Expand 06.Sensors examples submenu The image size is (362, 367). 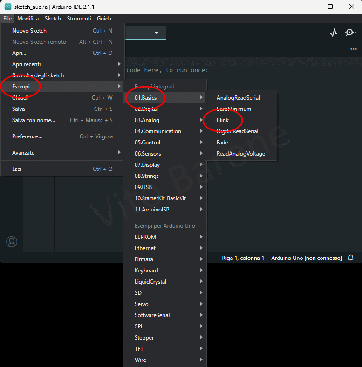pos(165,154)
